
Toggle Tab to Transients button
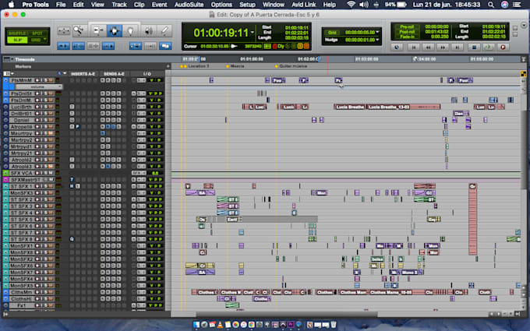(64, 46)
